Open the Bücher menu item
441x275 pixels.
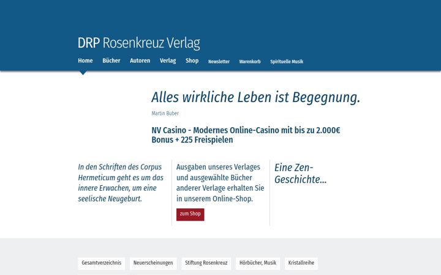[111, 61]
